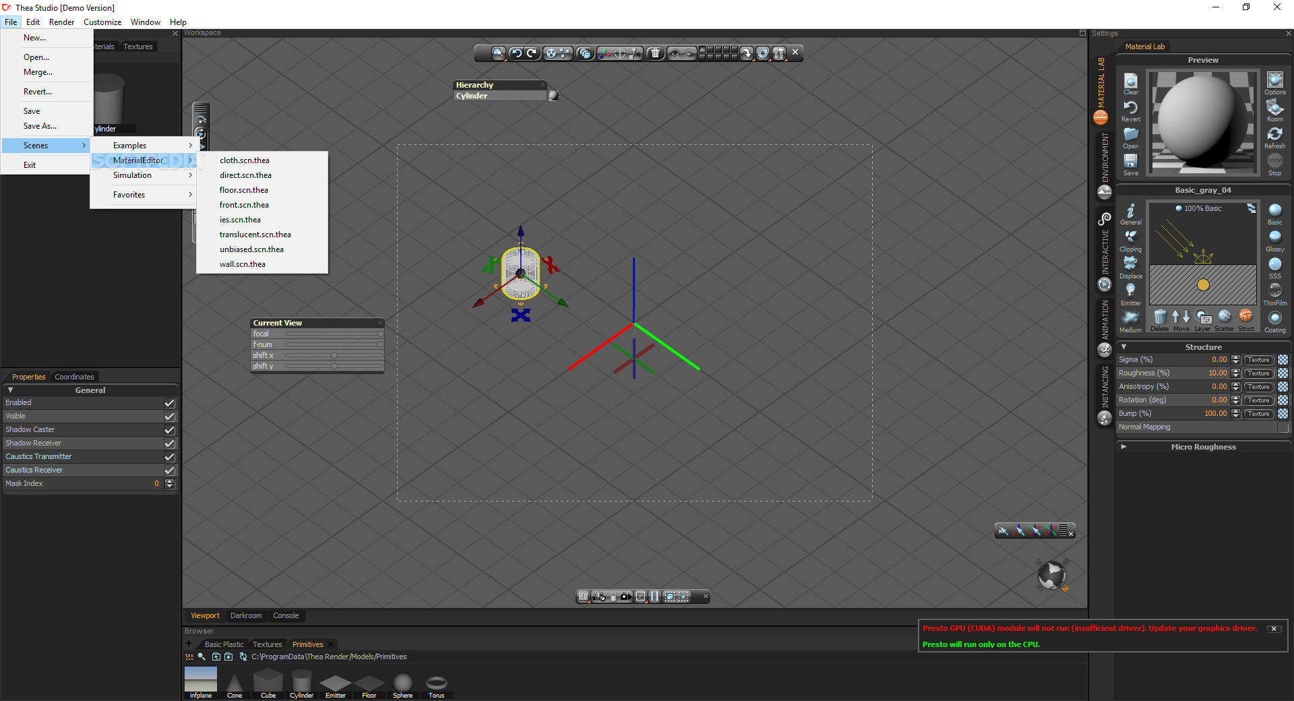The height and width of the screenshot is (701, 1294).
Task: Open the wrench tools icon in viewport toolbar
Action: 779,53
